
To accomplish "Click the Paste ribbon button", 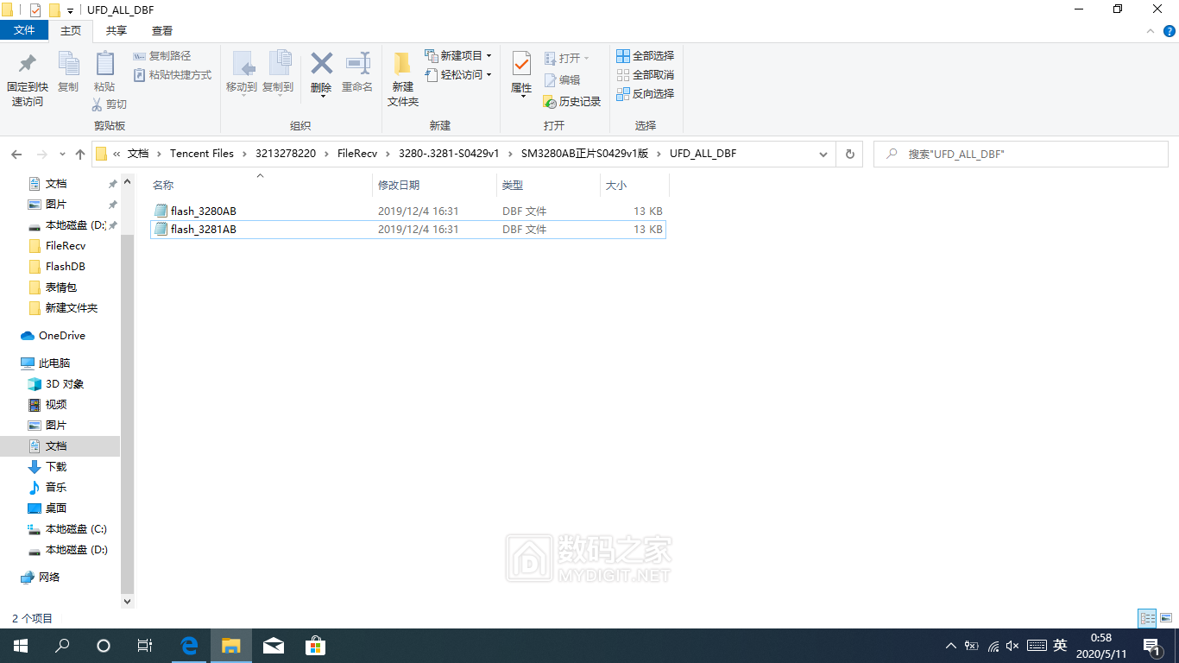I will tap(104, 73).
